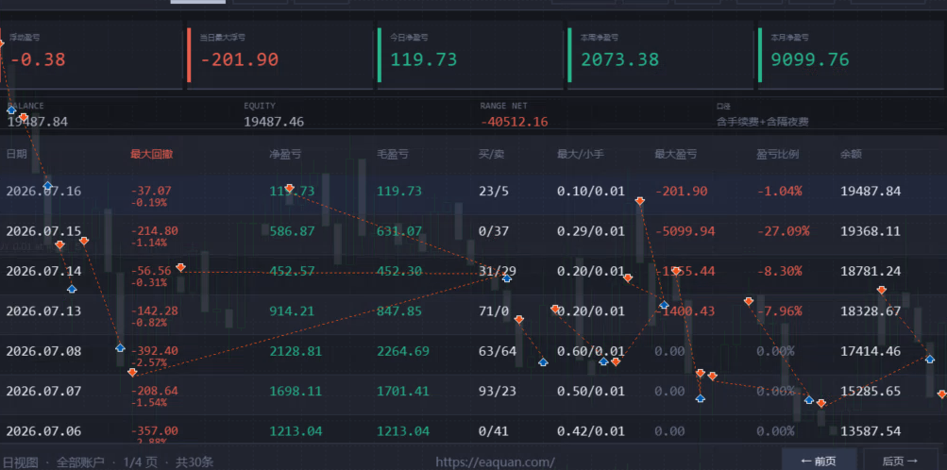
Task: Click the blue buy marker over BALANCE label
Action: 11,109
